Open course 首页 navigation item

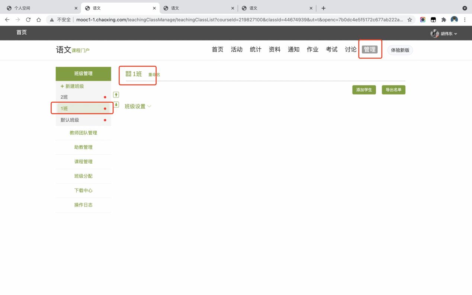(218, 49)
